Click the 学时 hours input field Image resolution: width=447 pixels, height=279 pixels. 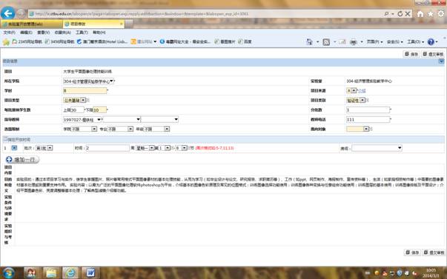click(x=85, y=90)
